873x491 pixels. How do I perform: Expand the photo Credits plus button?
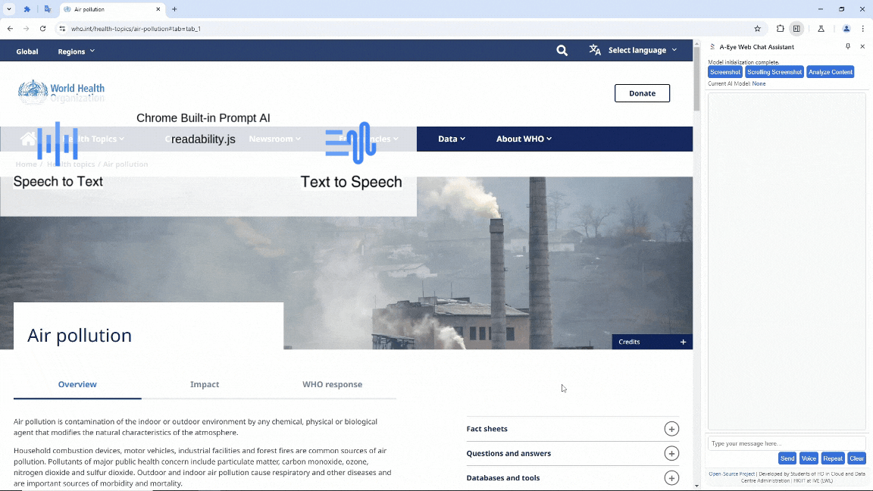pyautogui.click(x=683, y=342)
